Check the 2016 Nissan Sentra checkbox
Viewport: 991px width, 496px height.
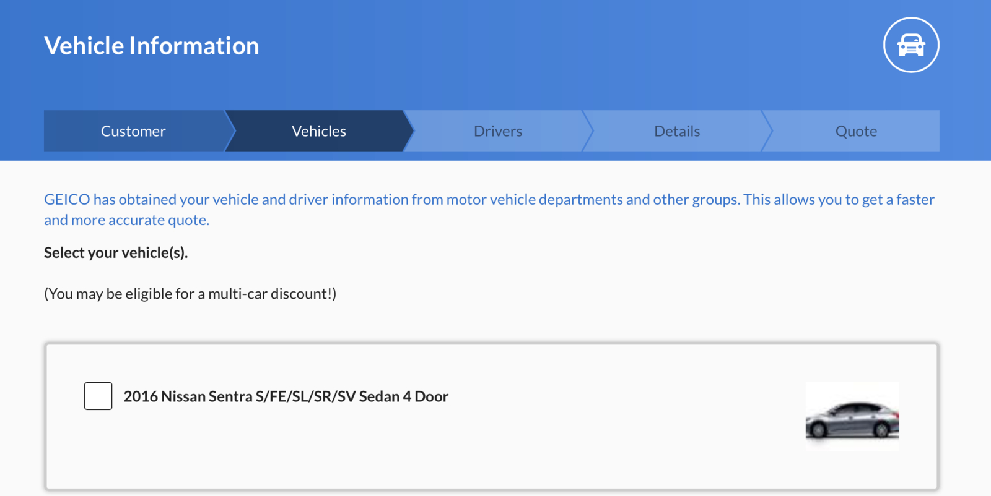pos(98,396)
